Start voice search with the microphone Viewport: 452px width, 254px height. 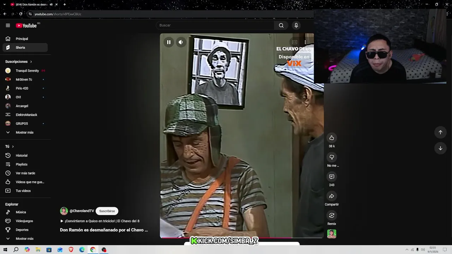pos(296,25)
